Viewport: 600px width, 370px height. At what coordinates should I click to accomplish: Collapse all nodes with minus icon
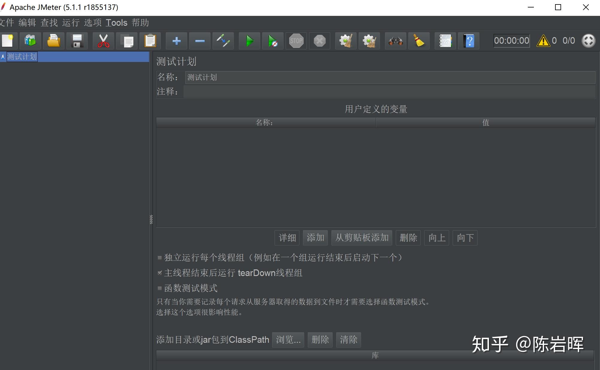pos(200,41)
